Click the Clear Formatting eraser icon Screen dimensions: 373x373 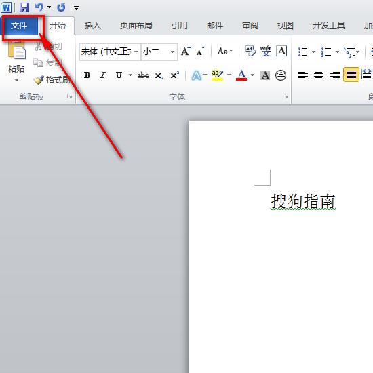click(250, 51)
